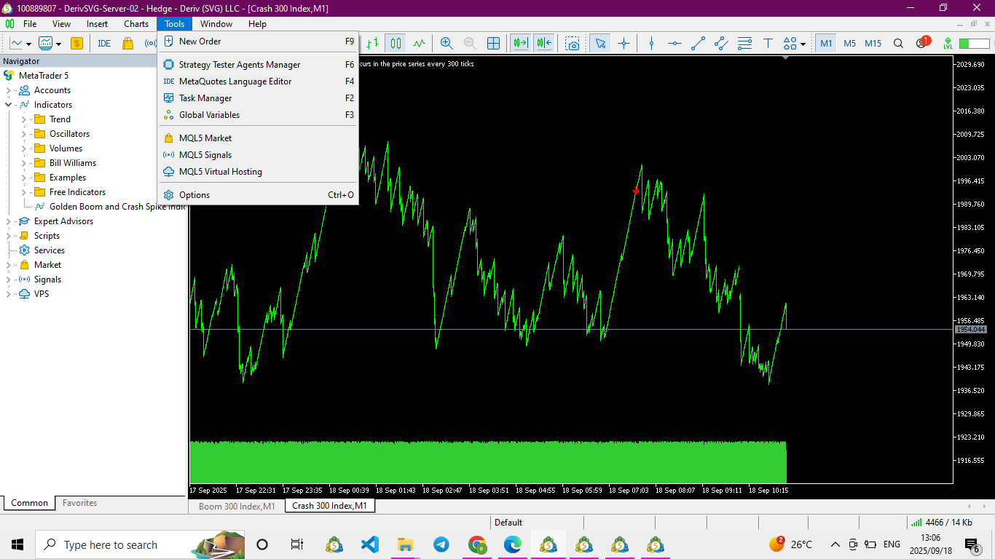Image resolution: width=995 pixels, height=559 pixels.
Task: Open the MQL5 Market shopping bag icon
Action: (x=128, y=44)
